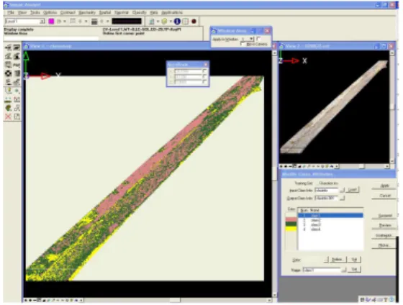Select Classification option in class dialog

[x=328, y=183]
